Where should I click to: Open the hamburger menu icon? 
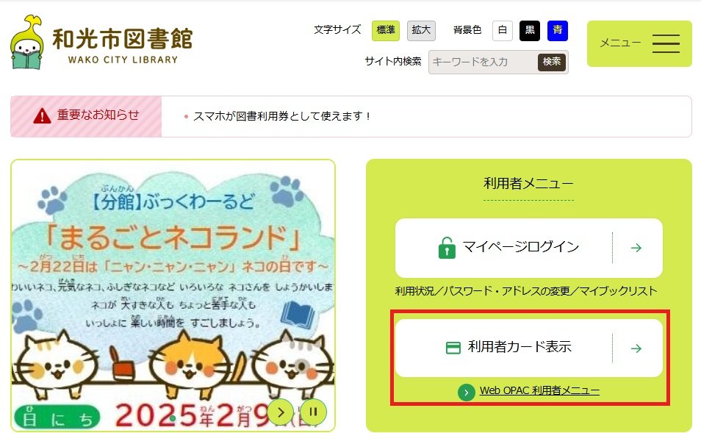(x=666, y=43)
